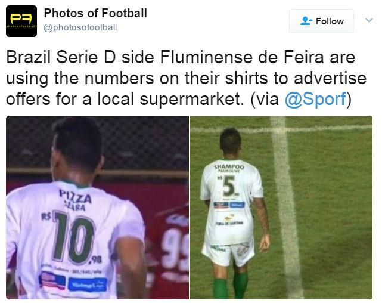Expand the tweet options chevron menu
382x303 pixels.
pos(369,20)
